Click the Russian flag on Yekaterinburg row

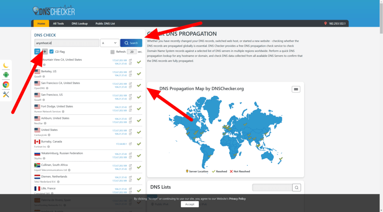tap(37, 153)
